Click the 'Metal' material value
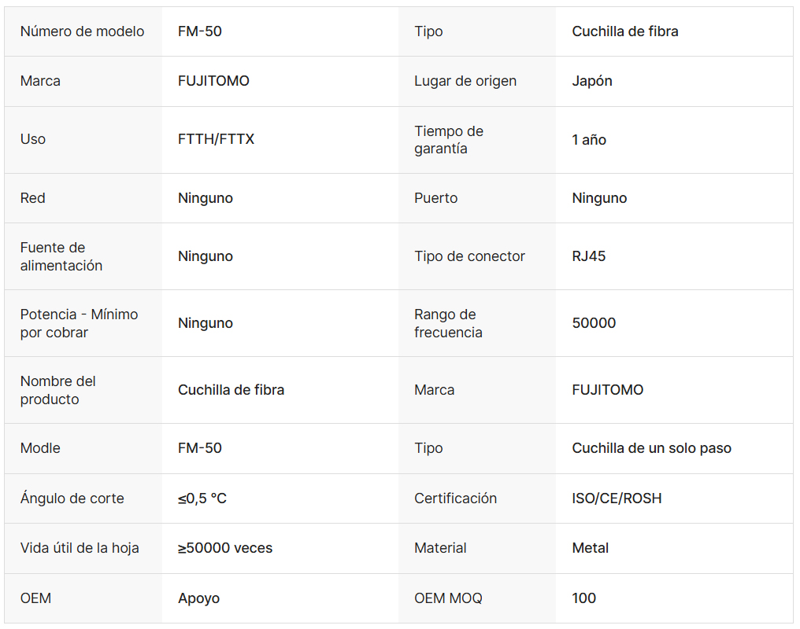Image resolution: width=800 pixels, height=629 pixels. [x=591, y=548]
